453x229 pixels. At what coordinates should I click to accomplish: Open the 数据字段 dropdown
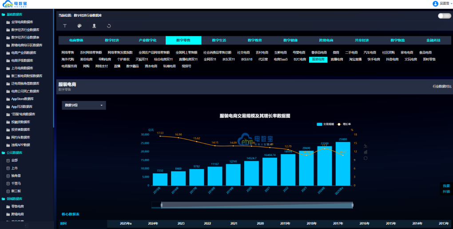[x=84, y=105]
